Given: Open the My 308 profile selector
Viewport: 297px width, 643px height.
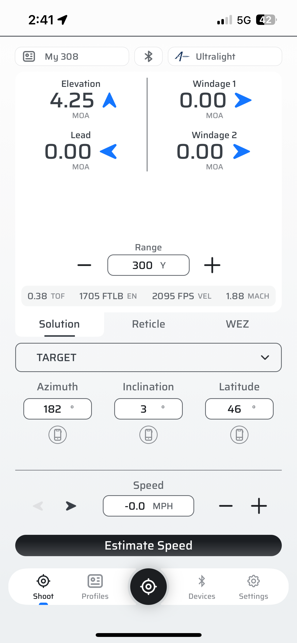Looking at the screenshot, I should click(x=72, y=56).
